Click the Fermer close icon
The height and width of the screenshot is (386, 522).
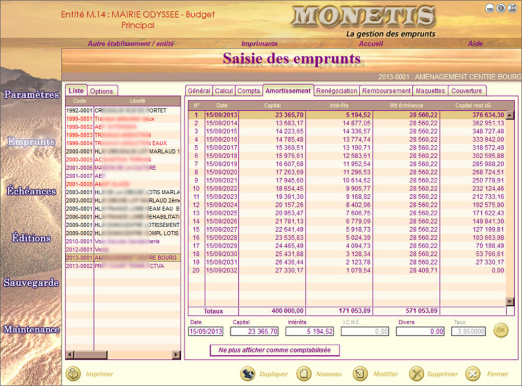coord(472,373)
